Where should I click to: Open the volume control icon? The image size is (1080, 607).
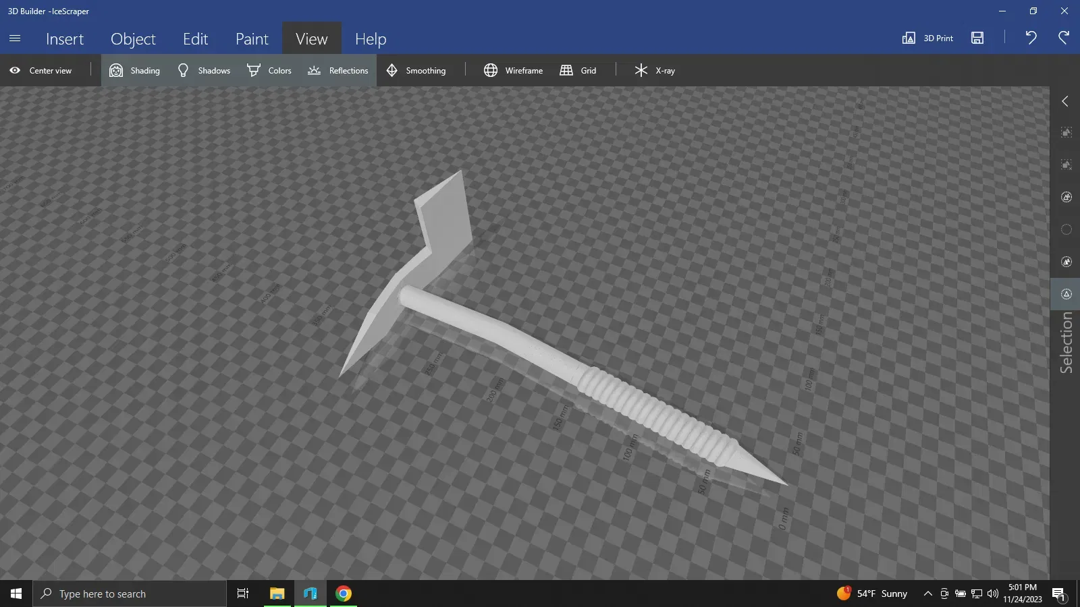993,594
